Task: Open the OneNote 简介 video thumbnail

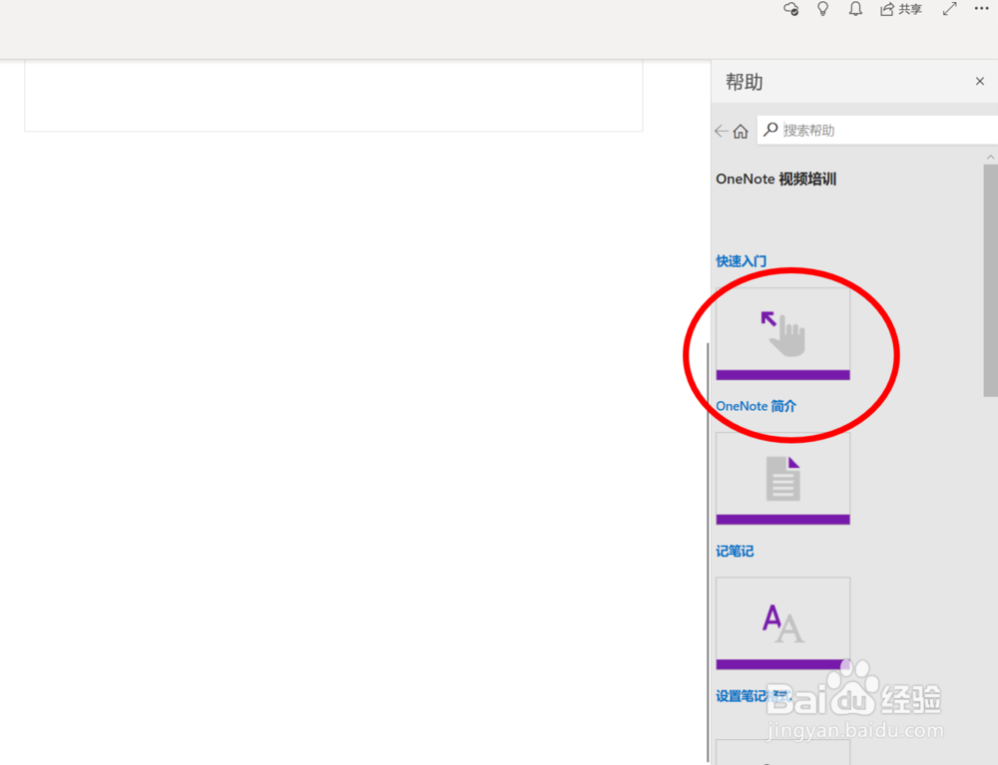Action: [x=782, y=334]
